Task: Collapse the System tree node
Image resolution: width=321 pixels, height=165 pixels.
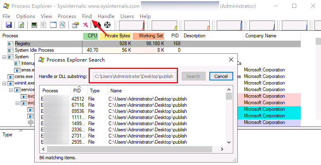Action: click(4, 57)
